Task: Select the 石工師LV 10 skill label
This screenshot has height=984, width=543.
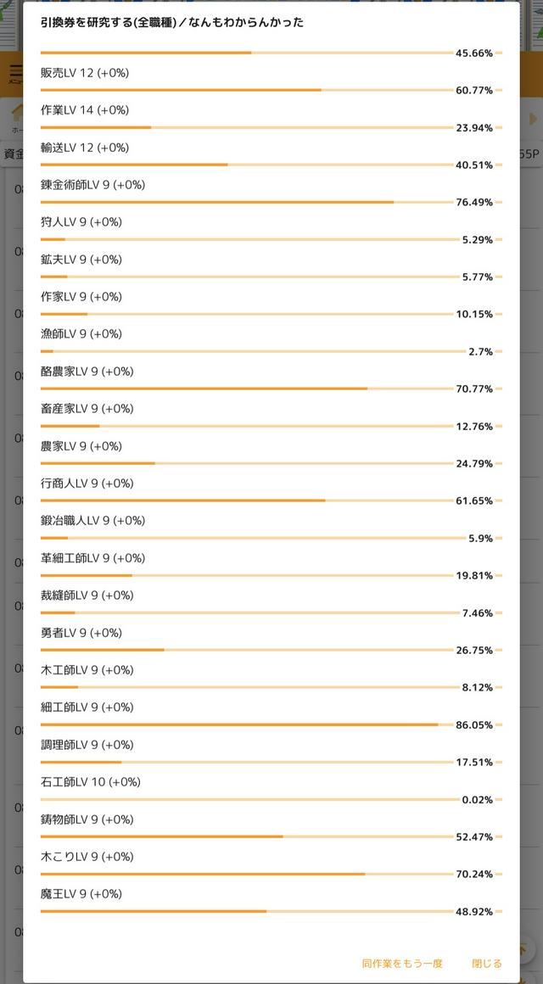Action: click(91, 782)
